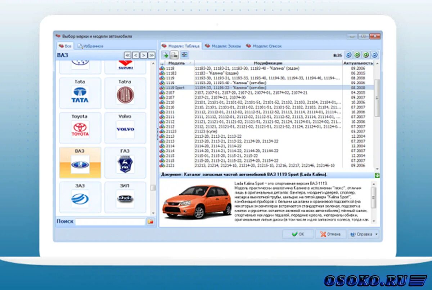Click the row icon next to model 11183
This screenshot has width=432, height=290.
(162, 73)
